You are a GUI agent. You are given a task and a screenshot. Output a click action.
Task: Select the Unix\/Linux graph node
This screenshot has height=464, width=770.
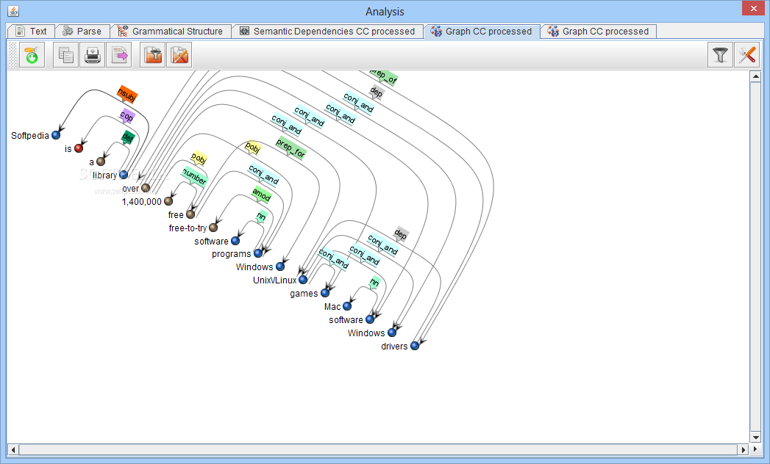click(x=303, y=280)
